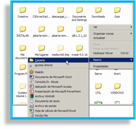This screenshot has height=129, width=136.
Task: Choose Maletín in the Nuevo submenu
Action: click(x=58, y=72)
